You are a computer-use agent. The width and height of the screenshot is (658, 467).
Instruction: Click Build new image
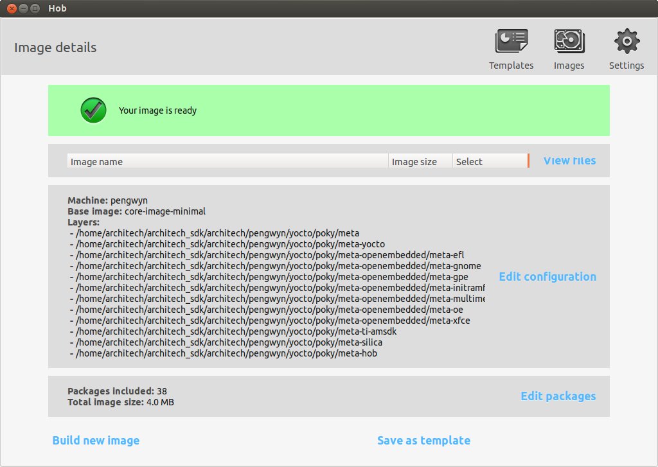96,440
